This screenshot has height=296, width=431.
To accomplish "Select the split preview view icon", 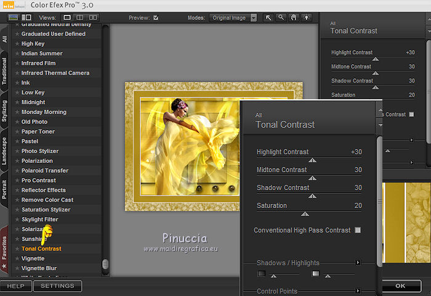I will point(81,18).
